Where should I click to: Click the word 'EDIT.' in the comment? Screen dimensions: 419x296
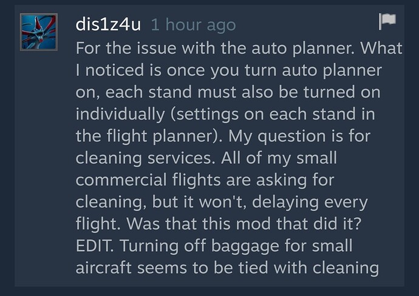[95, 246]
